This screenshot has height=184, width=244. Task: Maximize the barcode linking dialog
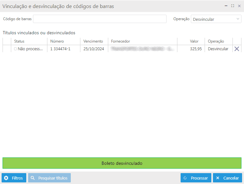[x=233, y=6]
